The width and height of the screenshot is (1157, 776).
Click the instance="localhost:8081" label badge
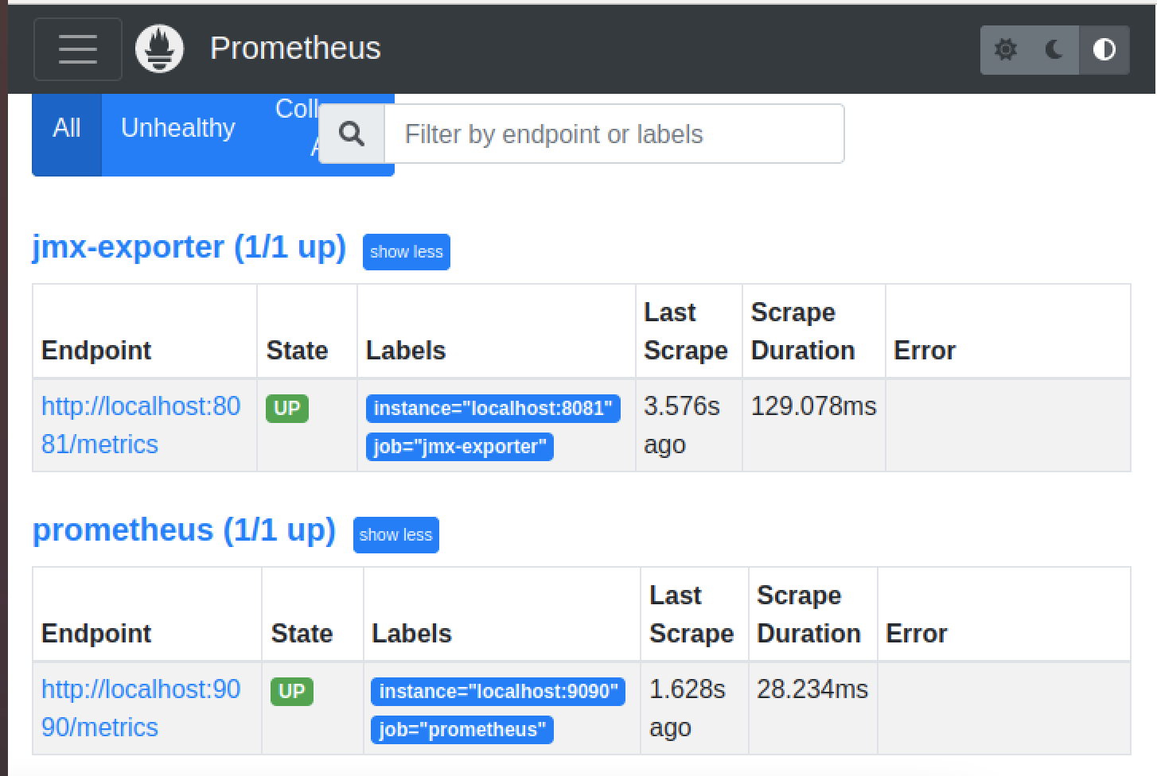tap(493, 409)
